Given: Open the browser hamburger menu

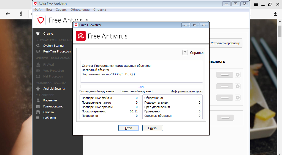Looking at the screenshot, I should point(256,4).
